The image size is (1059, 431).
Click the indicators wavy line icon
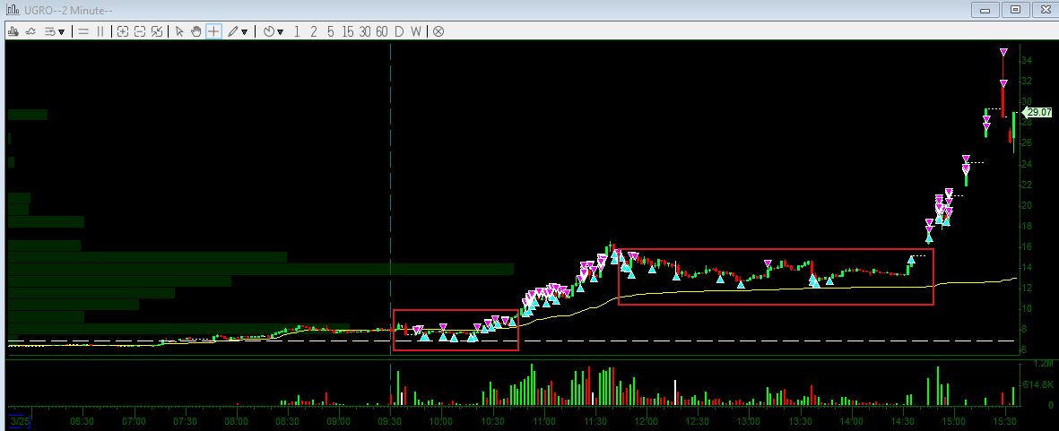(30, 31)
